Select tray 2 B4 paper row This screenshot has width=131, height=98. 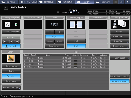pos(66,61)
